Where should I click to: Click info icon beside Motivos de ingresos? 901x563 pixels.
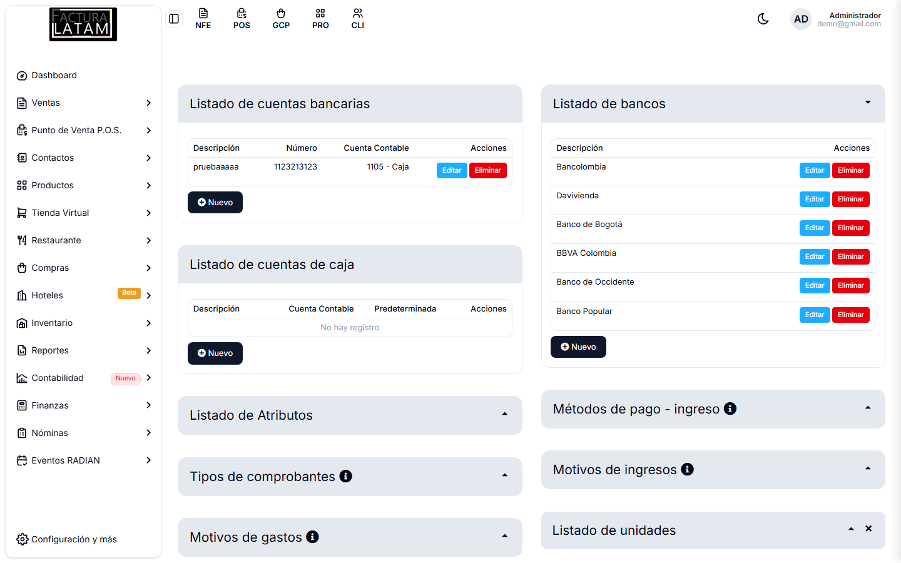[688, 469]
